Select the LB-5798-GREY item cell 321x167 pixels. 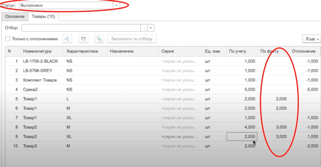coord(42,71)
